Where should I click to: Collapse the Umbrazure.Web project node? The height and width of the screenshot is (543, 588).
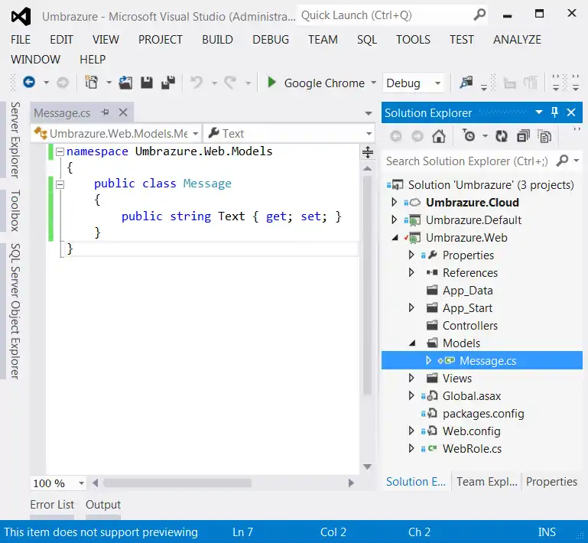pos(395,238)
